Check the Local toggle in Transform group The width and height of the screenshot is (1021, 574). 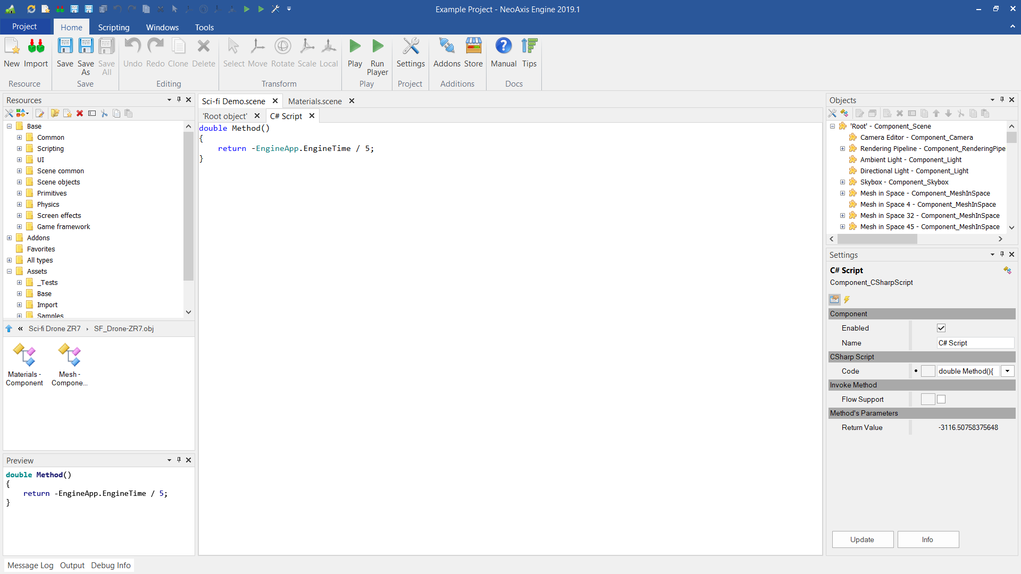[329, 53]
